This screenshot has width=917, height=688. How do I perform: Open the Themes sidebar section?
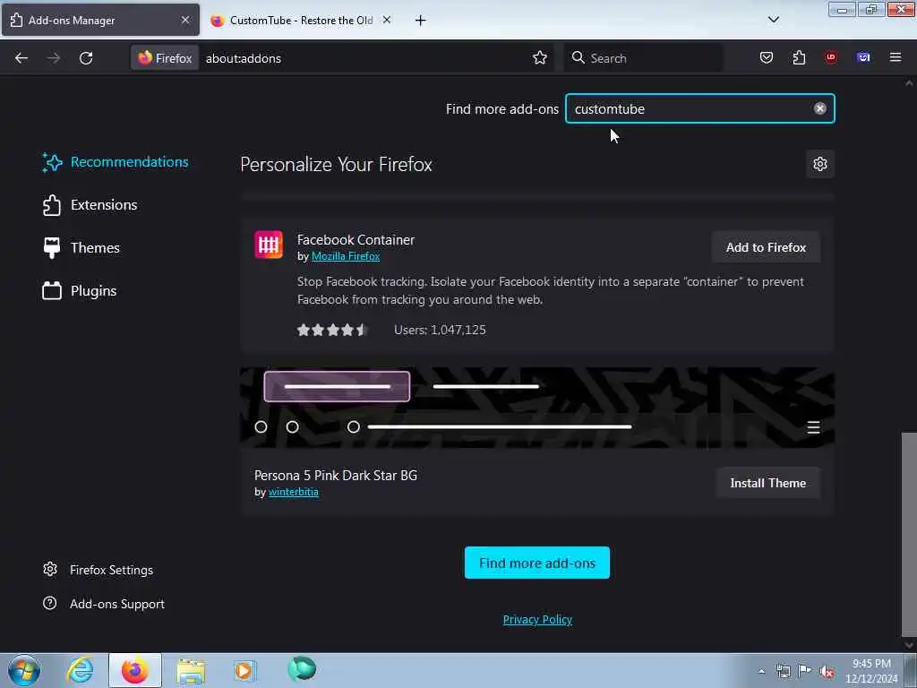pos(81,248)
